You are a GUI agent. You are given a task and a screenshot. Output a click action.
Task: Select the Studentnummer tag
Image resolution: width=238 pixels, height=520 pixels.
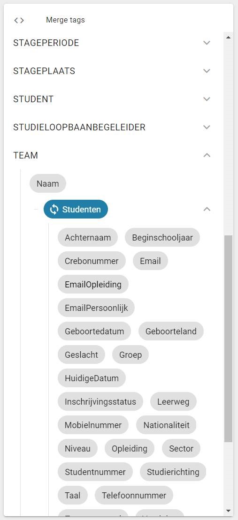[95, 472]
